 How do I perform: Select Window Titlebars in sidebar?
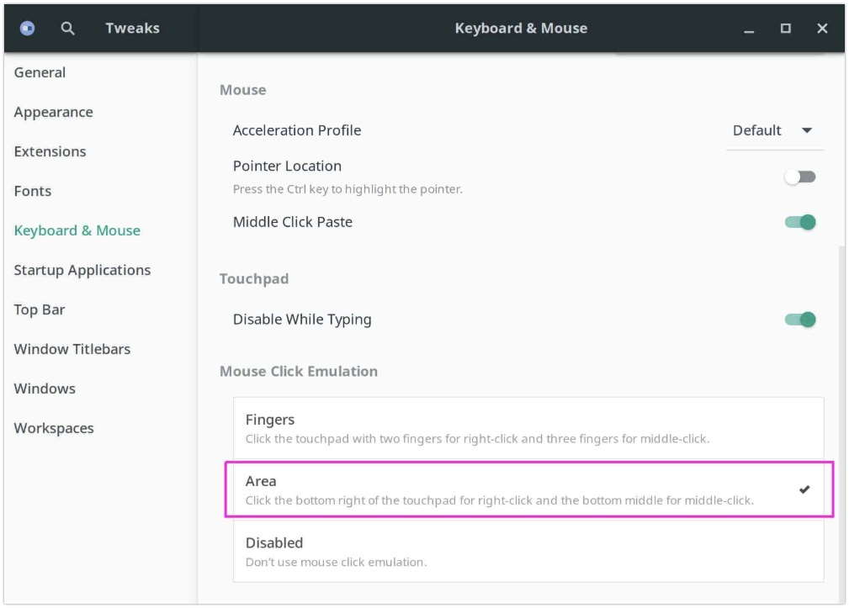pyautogui.click(x=72, y=349)
